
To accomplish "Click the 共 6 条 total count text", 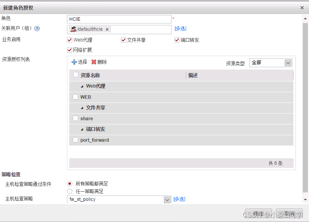I will [276, 163].
